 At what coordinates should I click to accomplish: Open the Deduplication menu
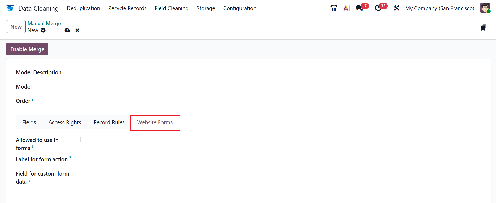(x=83, y=8)
